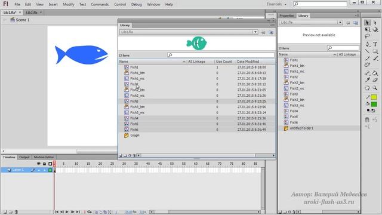Select the Zoom magnifier tool
382x215 pixels.
[x=375, y=88]
